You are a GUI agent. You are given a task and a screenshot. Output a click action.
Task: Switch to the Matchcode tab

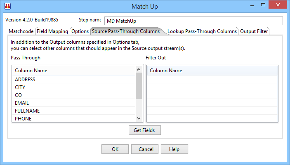(21, 31)
